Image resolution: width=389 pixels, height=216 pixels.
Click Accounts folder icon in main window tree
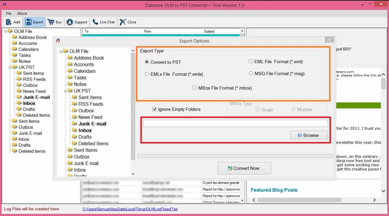(x=15, y=43)
